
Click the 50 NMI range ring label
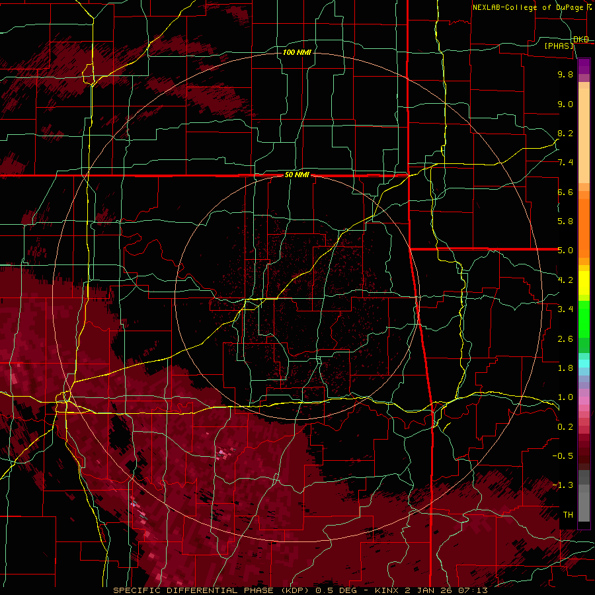[297, 175]
